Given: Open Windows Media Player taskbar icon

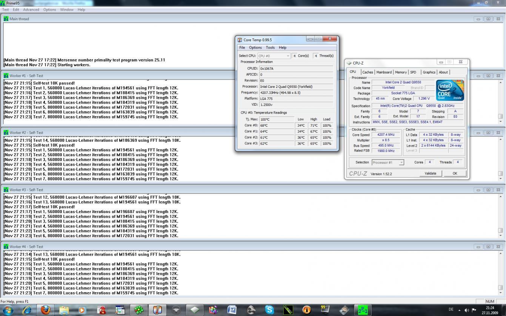Looking at the screenshot, I should click(83, 310).
